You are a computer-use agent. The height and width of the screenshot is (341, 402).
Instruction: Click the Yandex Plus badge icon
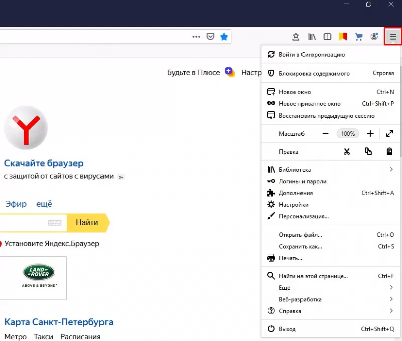pyautogui.click(x=230, y=72)
